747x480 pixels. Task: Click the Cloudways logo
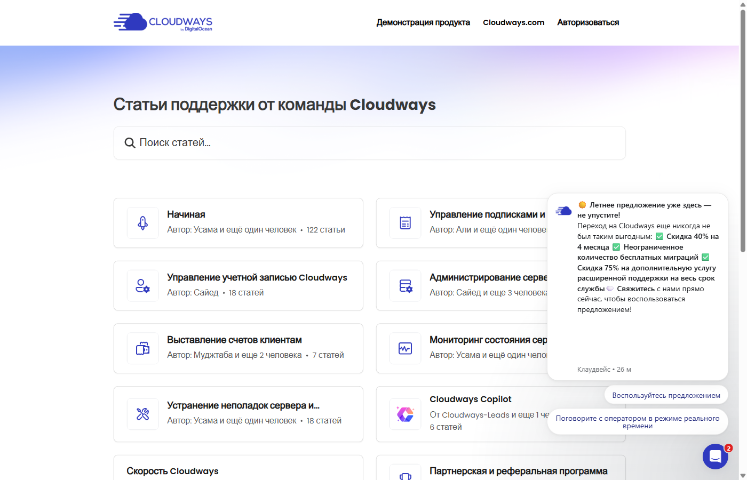pyautogui.click(x=163, y=22)
